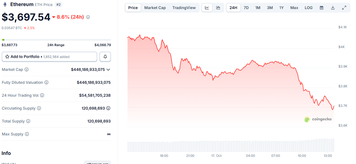Click the 24h Range progress bar
Screen dimensions: 356x164
pyautogui.click(x=56, y=40)
